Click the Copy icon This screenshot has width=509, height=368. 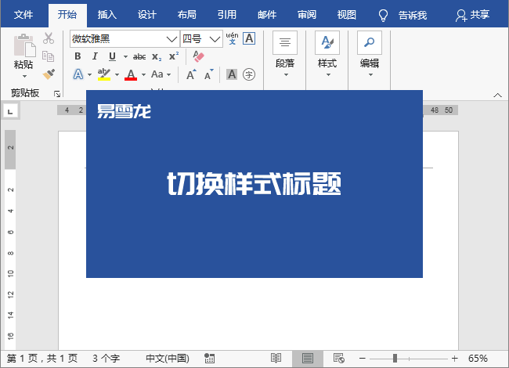pyautogui.click(x=48, y=56)
